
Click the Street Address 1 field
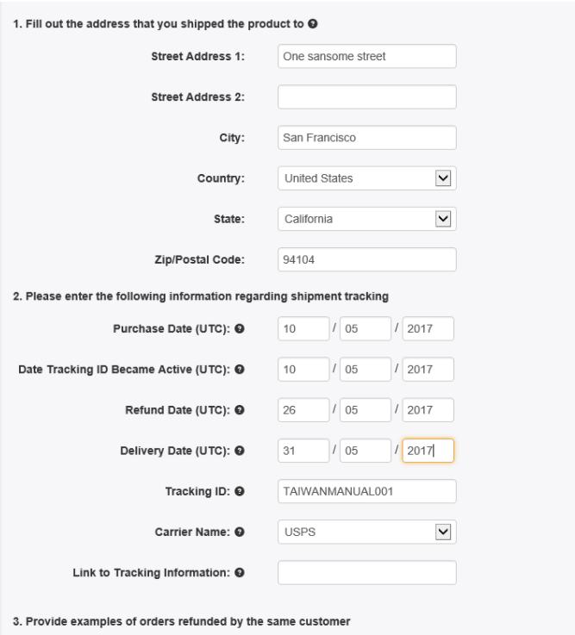point(366,56)
